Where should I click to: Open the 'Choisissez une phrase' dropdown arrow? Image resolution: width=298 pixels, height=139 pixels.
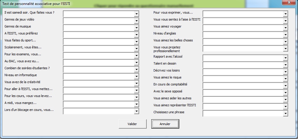[285, 114]
